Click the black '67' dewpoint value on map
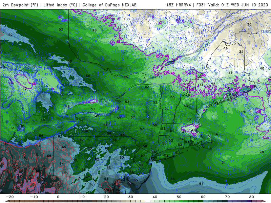Viewport: 271px width, 203px height. [x=6, y=143]
